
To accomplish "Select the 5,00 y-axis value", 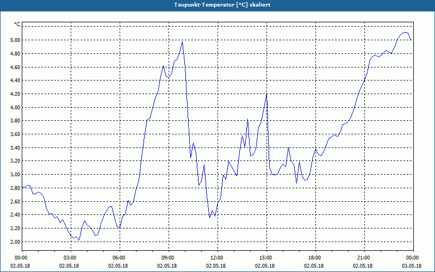I will (15, 40).
